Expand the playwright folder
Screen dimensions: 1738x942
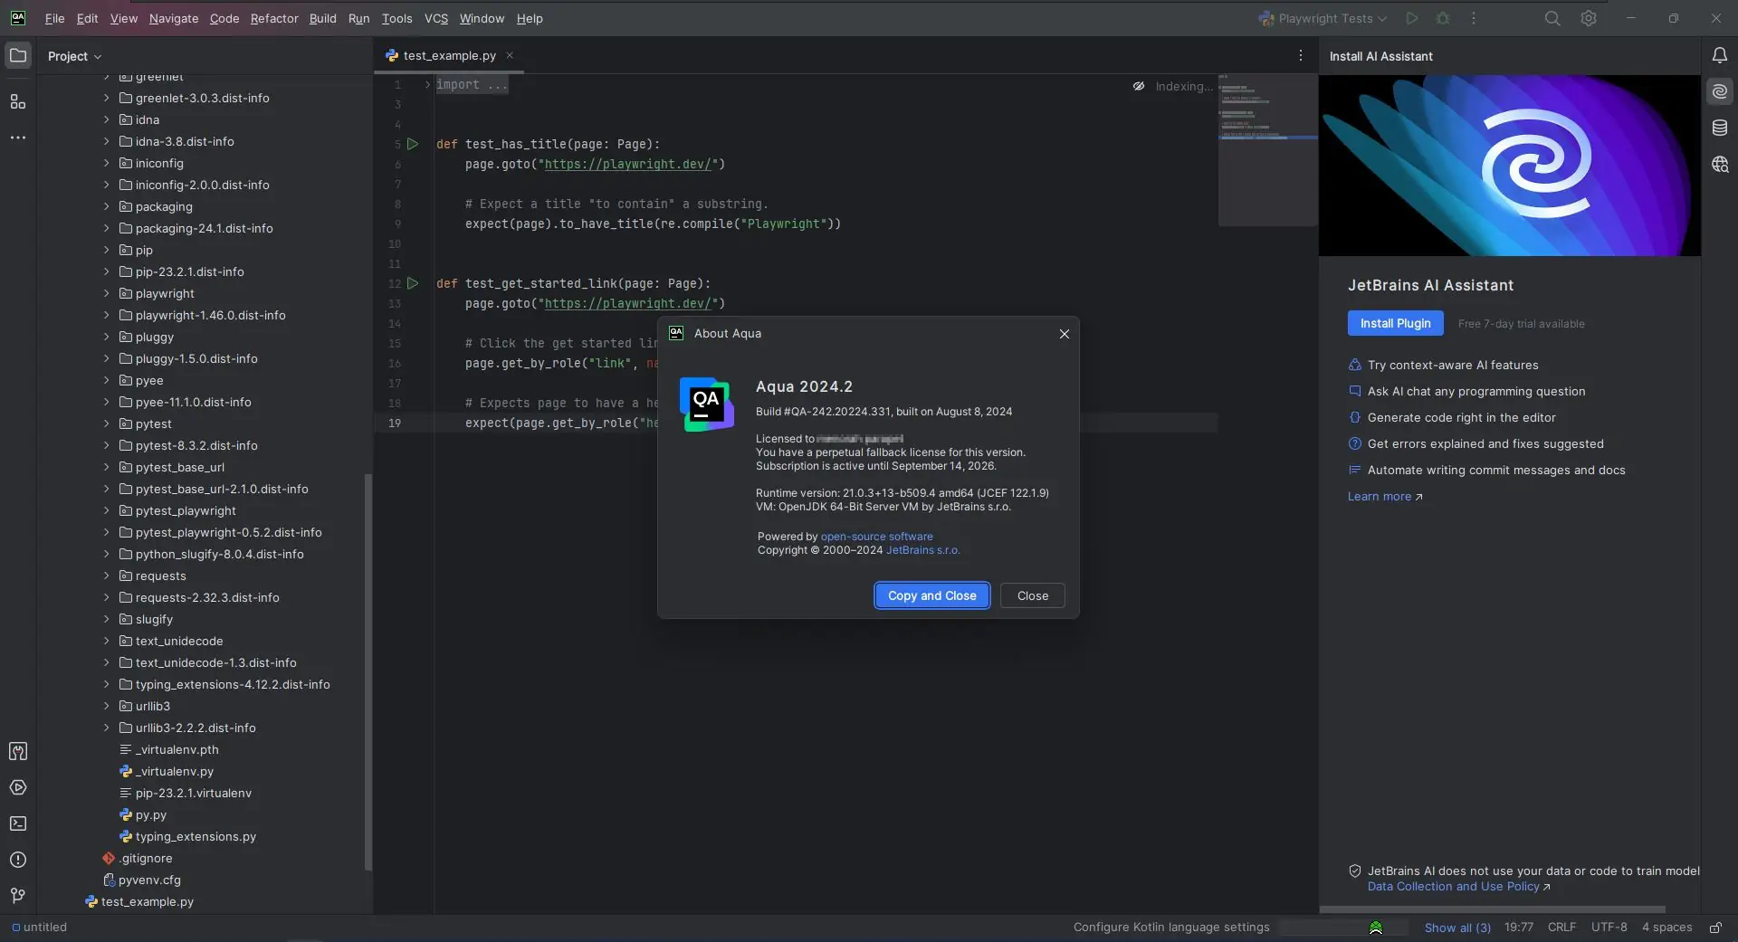pos(107,293)
